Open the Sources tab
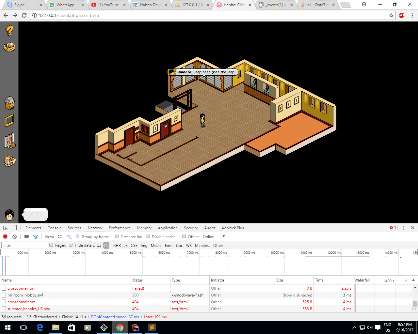 [74, 228]
